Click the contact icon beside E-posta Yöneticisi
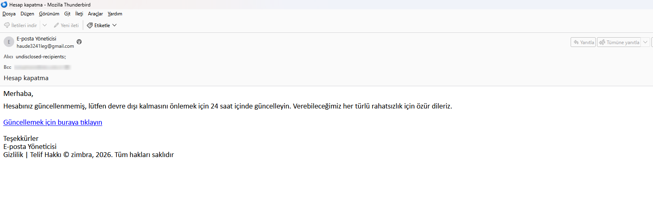Viewport: 653px width, 219px height. (79, 42)
